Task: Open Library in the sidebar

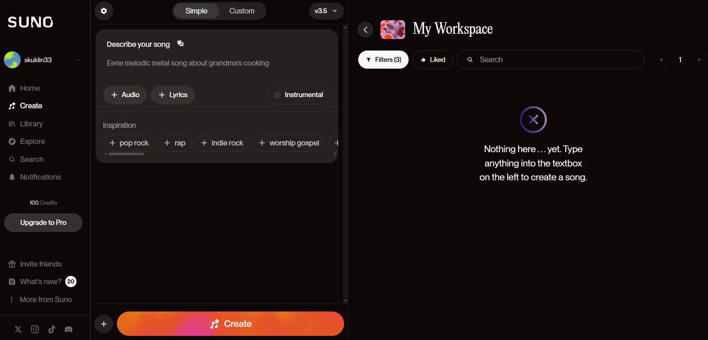Action: coord(26,124)
